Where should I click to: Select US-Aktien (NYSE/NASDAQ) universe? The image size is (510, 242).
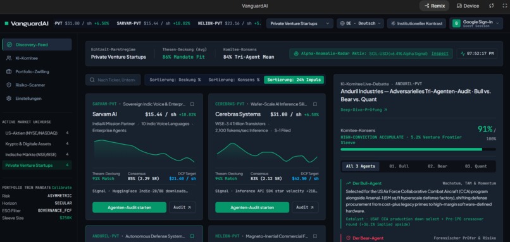point(37,133)
